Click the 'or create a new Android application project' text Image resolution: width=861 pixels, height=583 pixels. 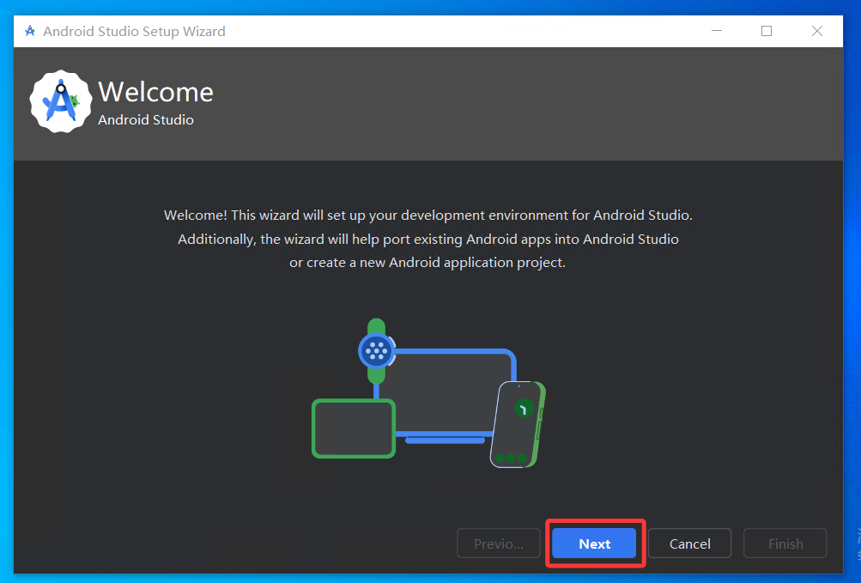tap(427, 263)
